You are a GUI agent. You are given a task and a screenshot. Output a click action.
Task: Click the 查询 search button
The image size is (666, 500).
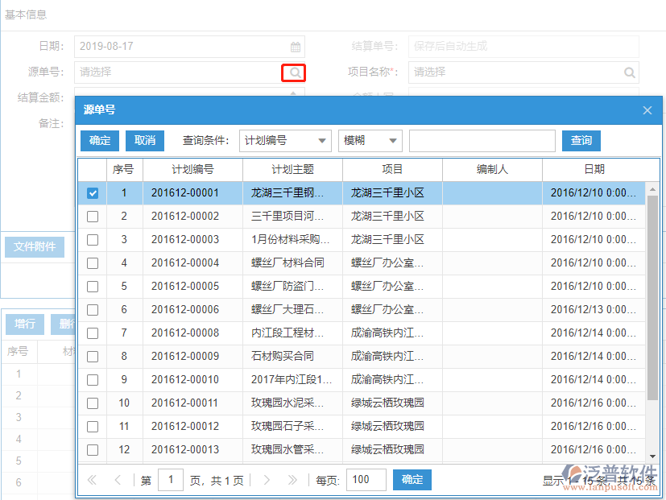coord(580,140)
